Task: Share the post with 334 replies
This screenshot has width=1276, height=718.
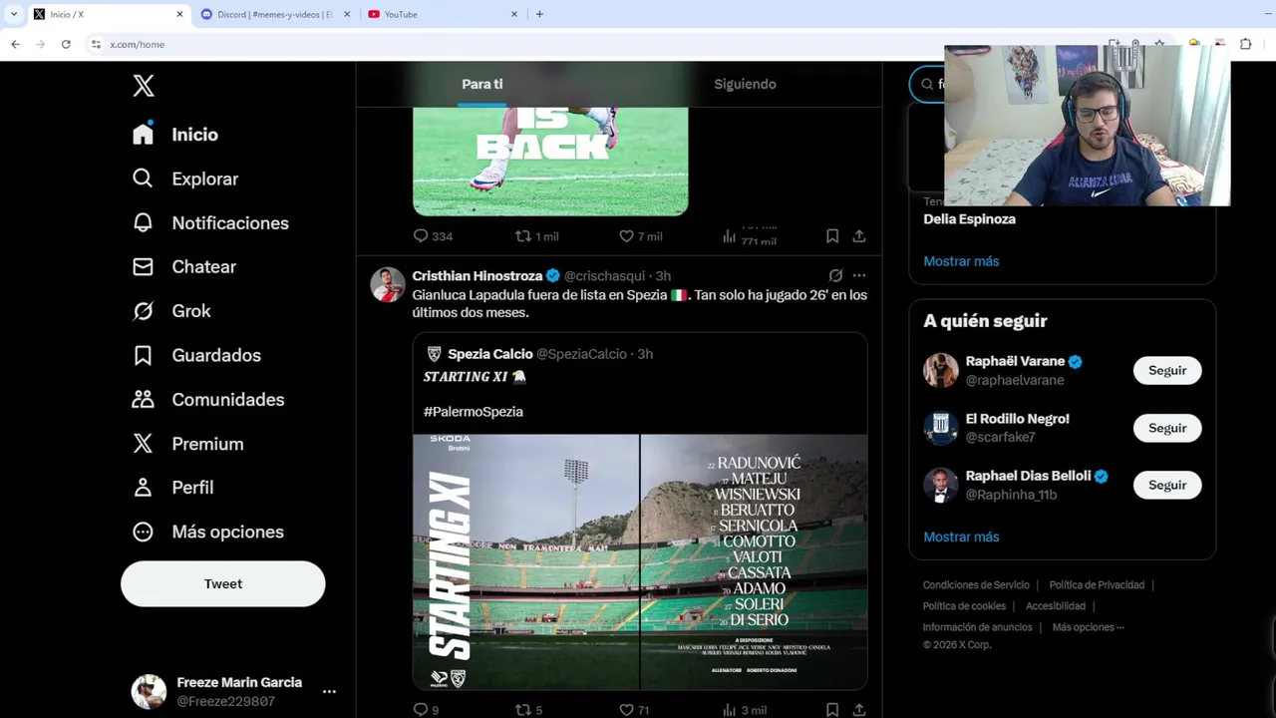Action: (859, 236)
